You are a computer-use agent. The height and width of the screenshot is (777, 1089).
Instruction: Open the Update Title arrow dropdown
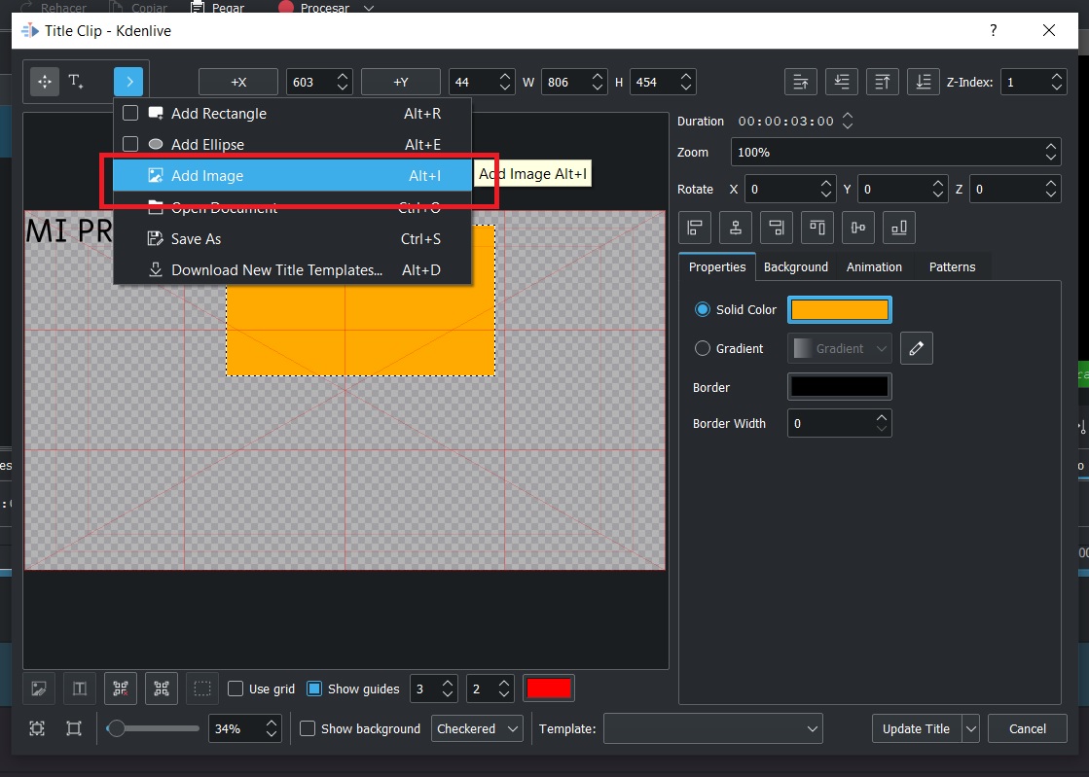click(971, 728)
